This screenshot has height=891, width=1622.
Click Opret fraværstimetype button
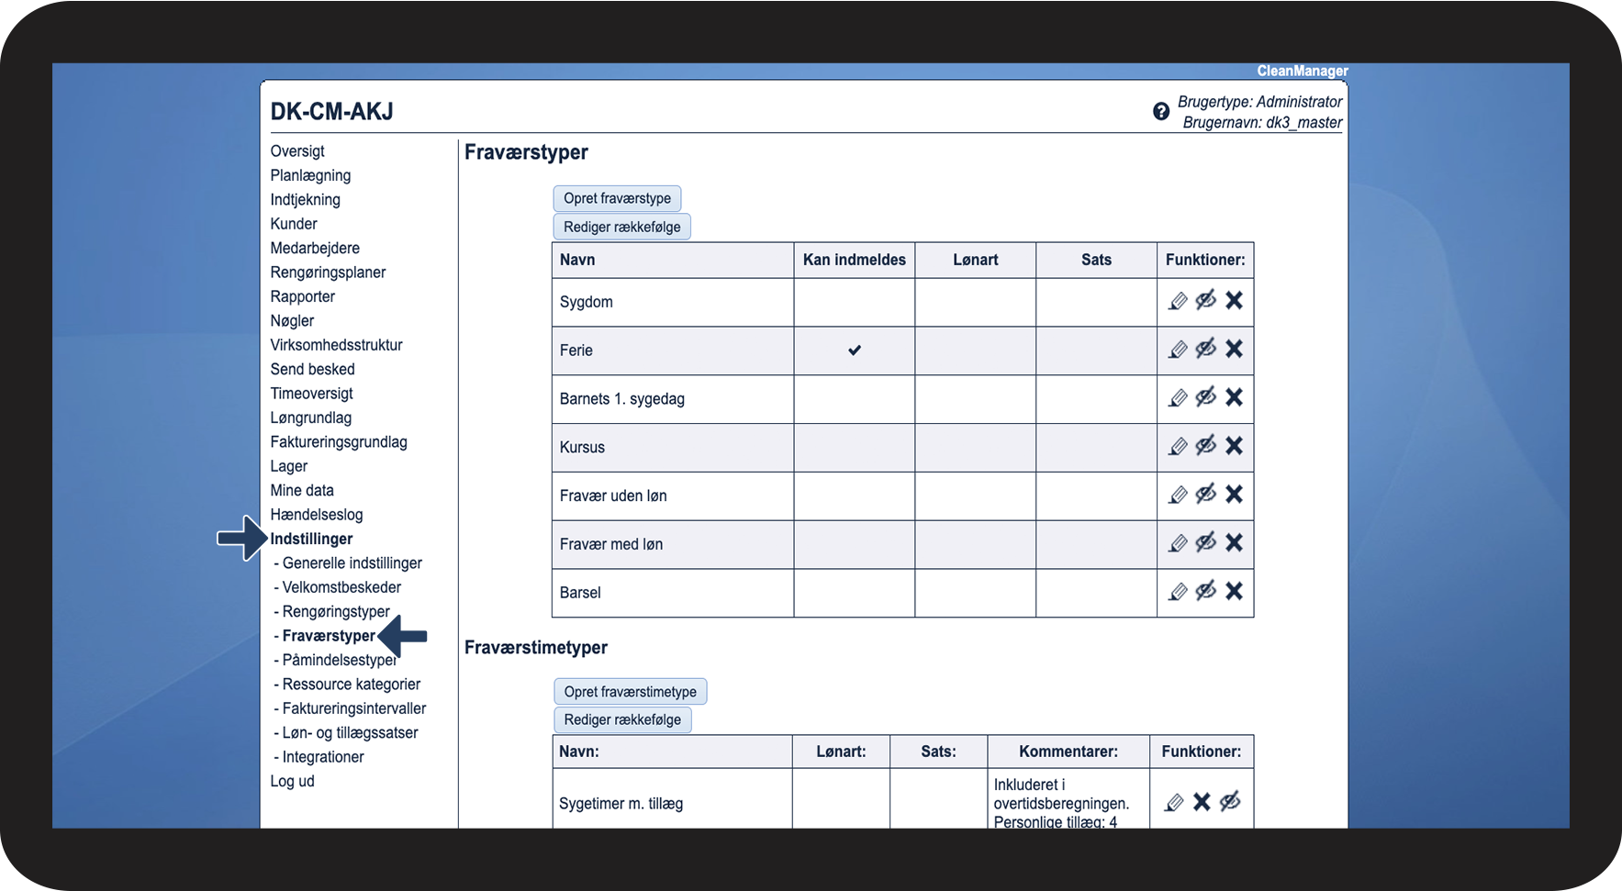[630, 692]
